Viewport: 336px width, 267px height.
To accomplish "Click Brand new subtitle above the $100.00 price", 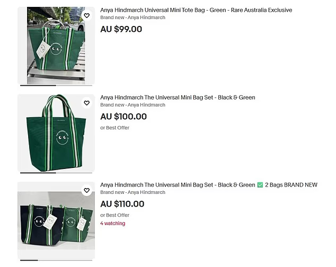I will pyautogui.click(x=132, y=105).
